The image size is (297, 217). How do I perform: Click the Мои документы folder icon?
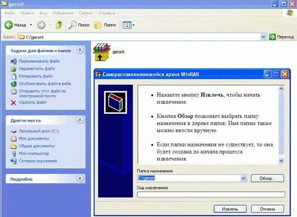(14, 139)
